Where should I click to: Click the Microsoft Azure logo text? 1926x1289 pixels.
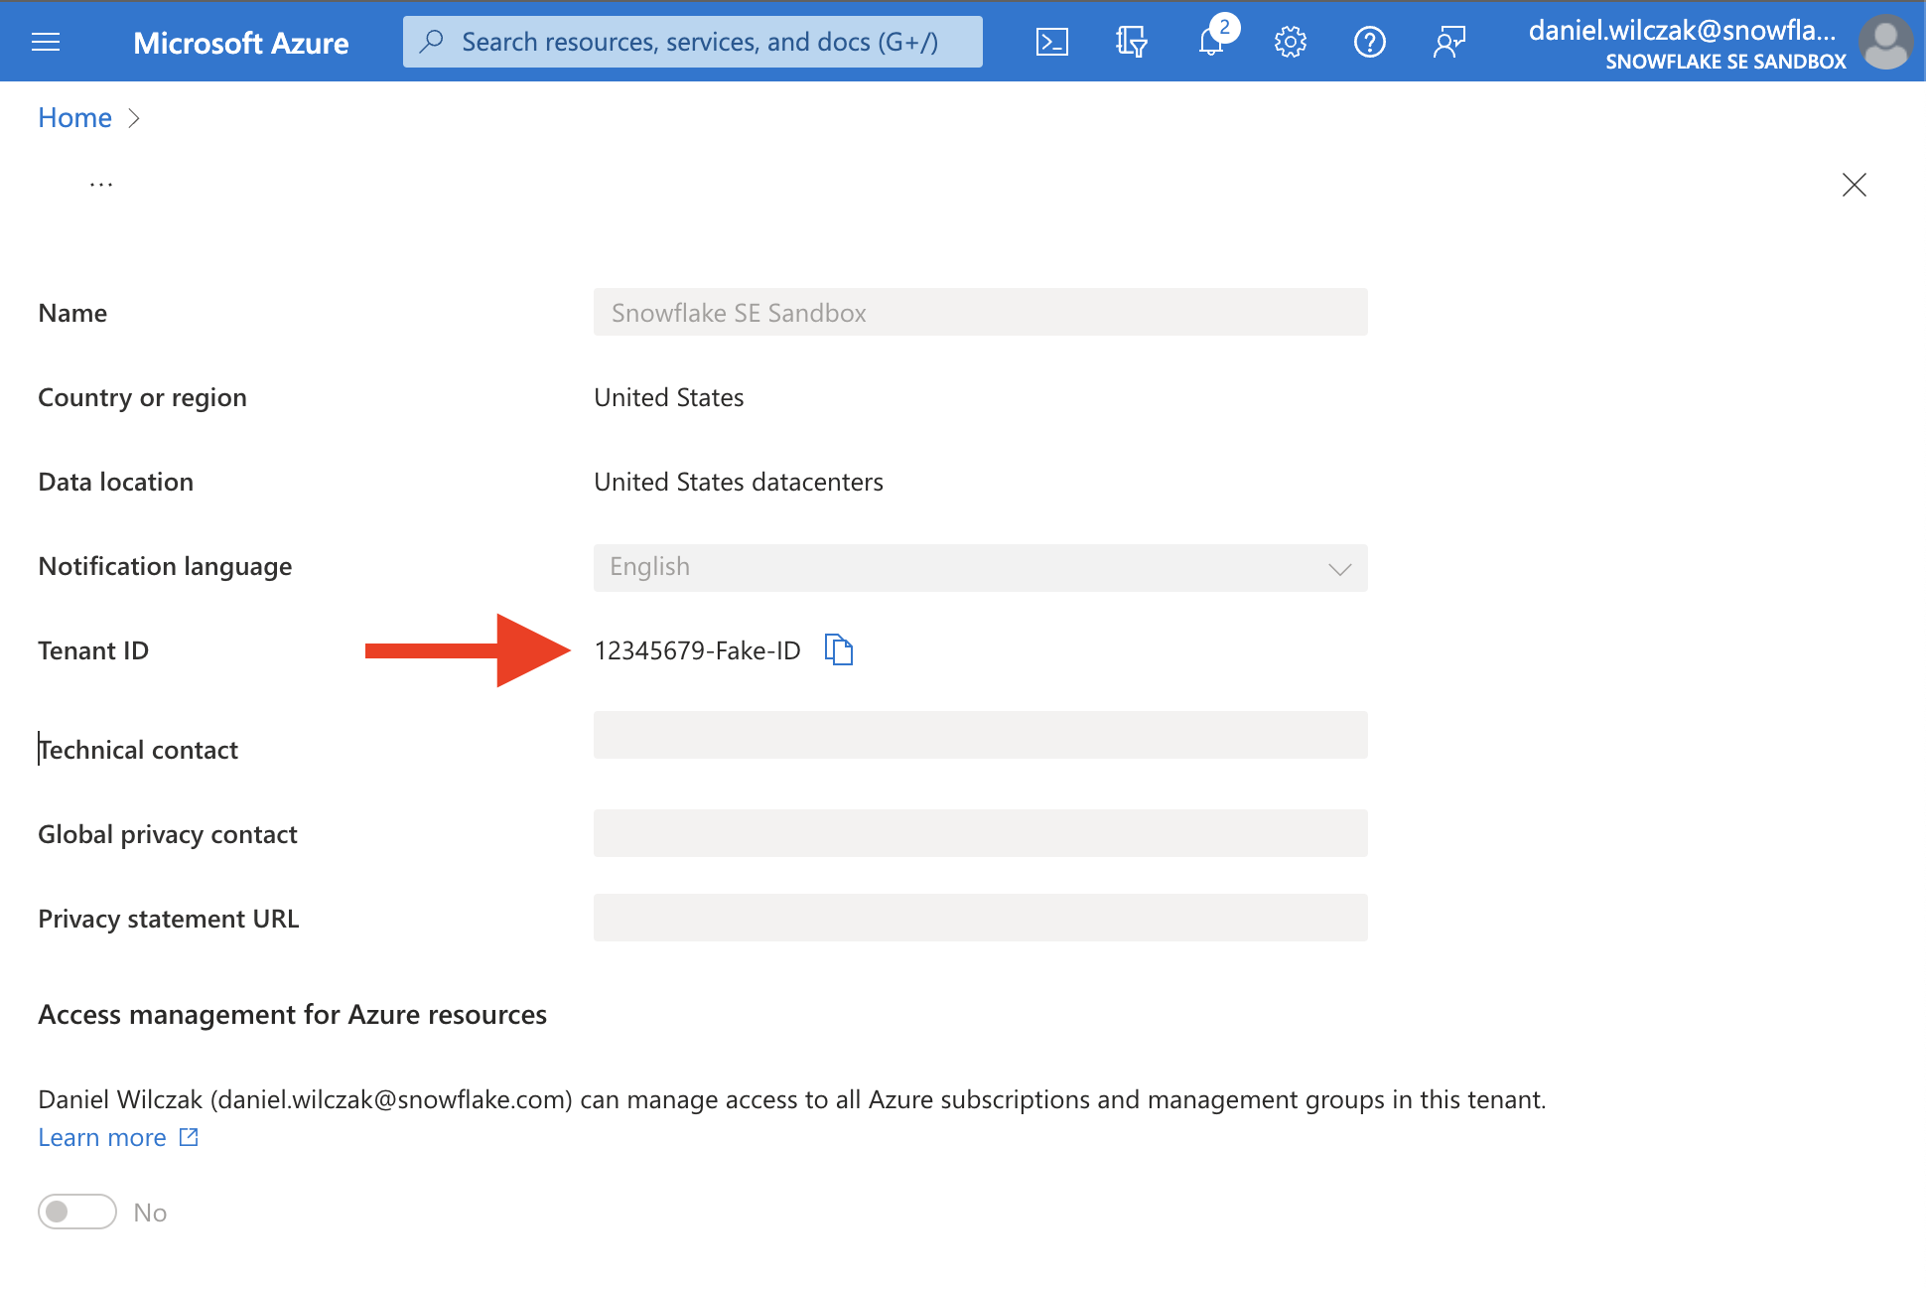(x=241, y=43)
